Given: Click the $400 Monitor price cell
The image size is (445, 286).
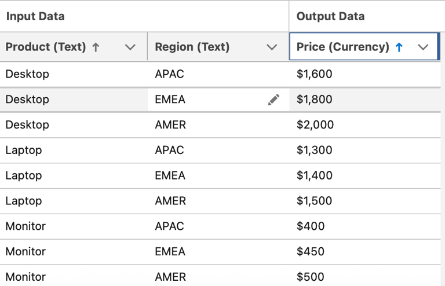Looking at the screenshot, I should [x=311, y=226].
